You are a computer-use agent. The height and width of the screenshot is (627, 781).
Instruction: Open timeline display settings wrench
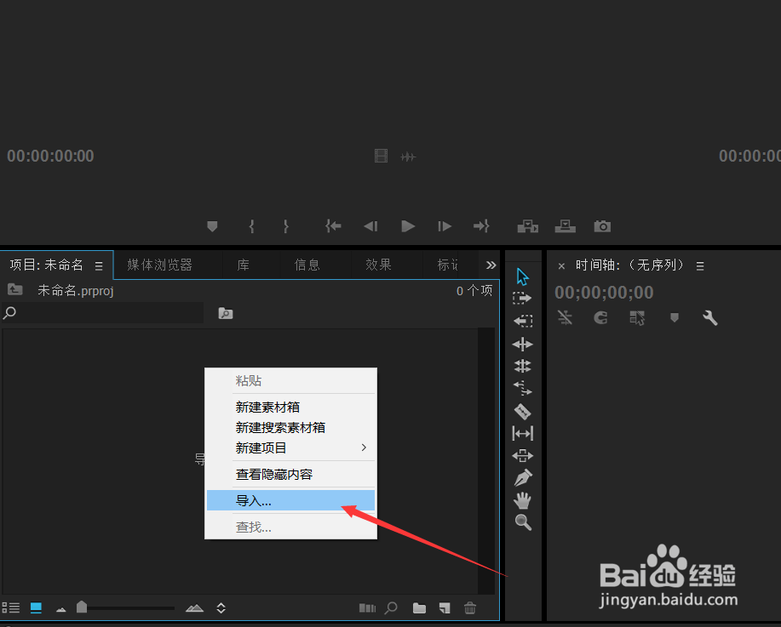click(709, 317)
